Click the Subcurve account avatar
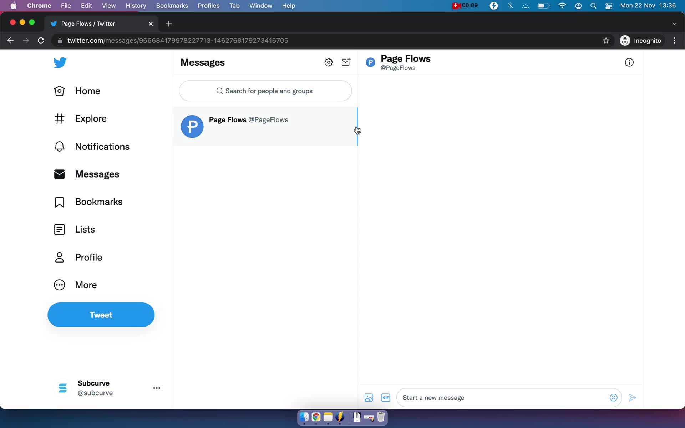The width and height of the screenshot is (685, 428). coord(62,388)
